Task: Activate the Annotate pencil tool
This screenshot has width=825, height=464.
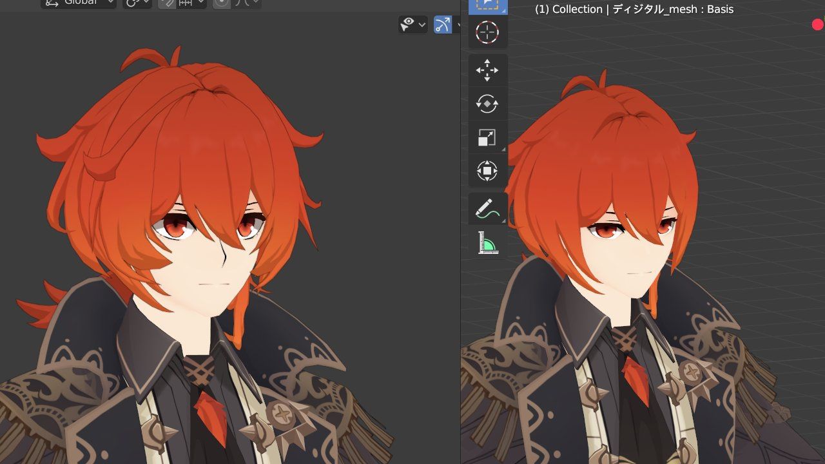Action: [487, 208]
